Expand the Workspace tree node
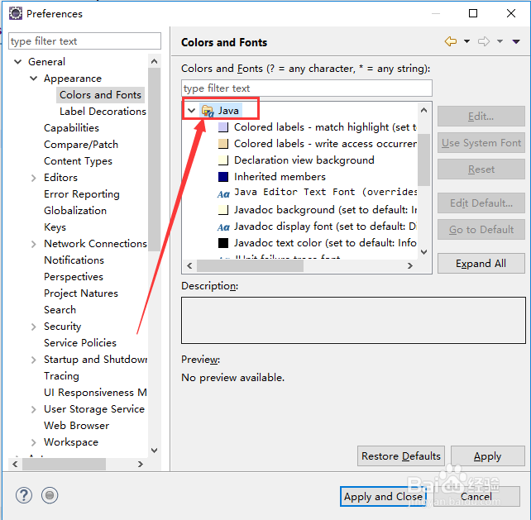This screenshot has width=531, height=520. coord(34,442)
